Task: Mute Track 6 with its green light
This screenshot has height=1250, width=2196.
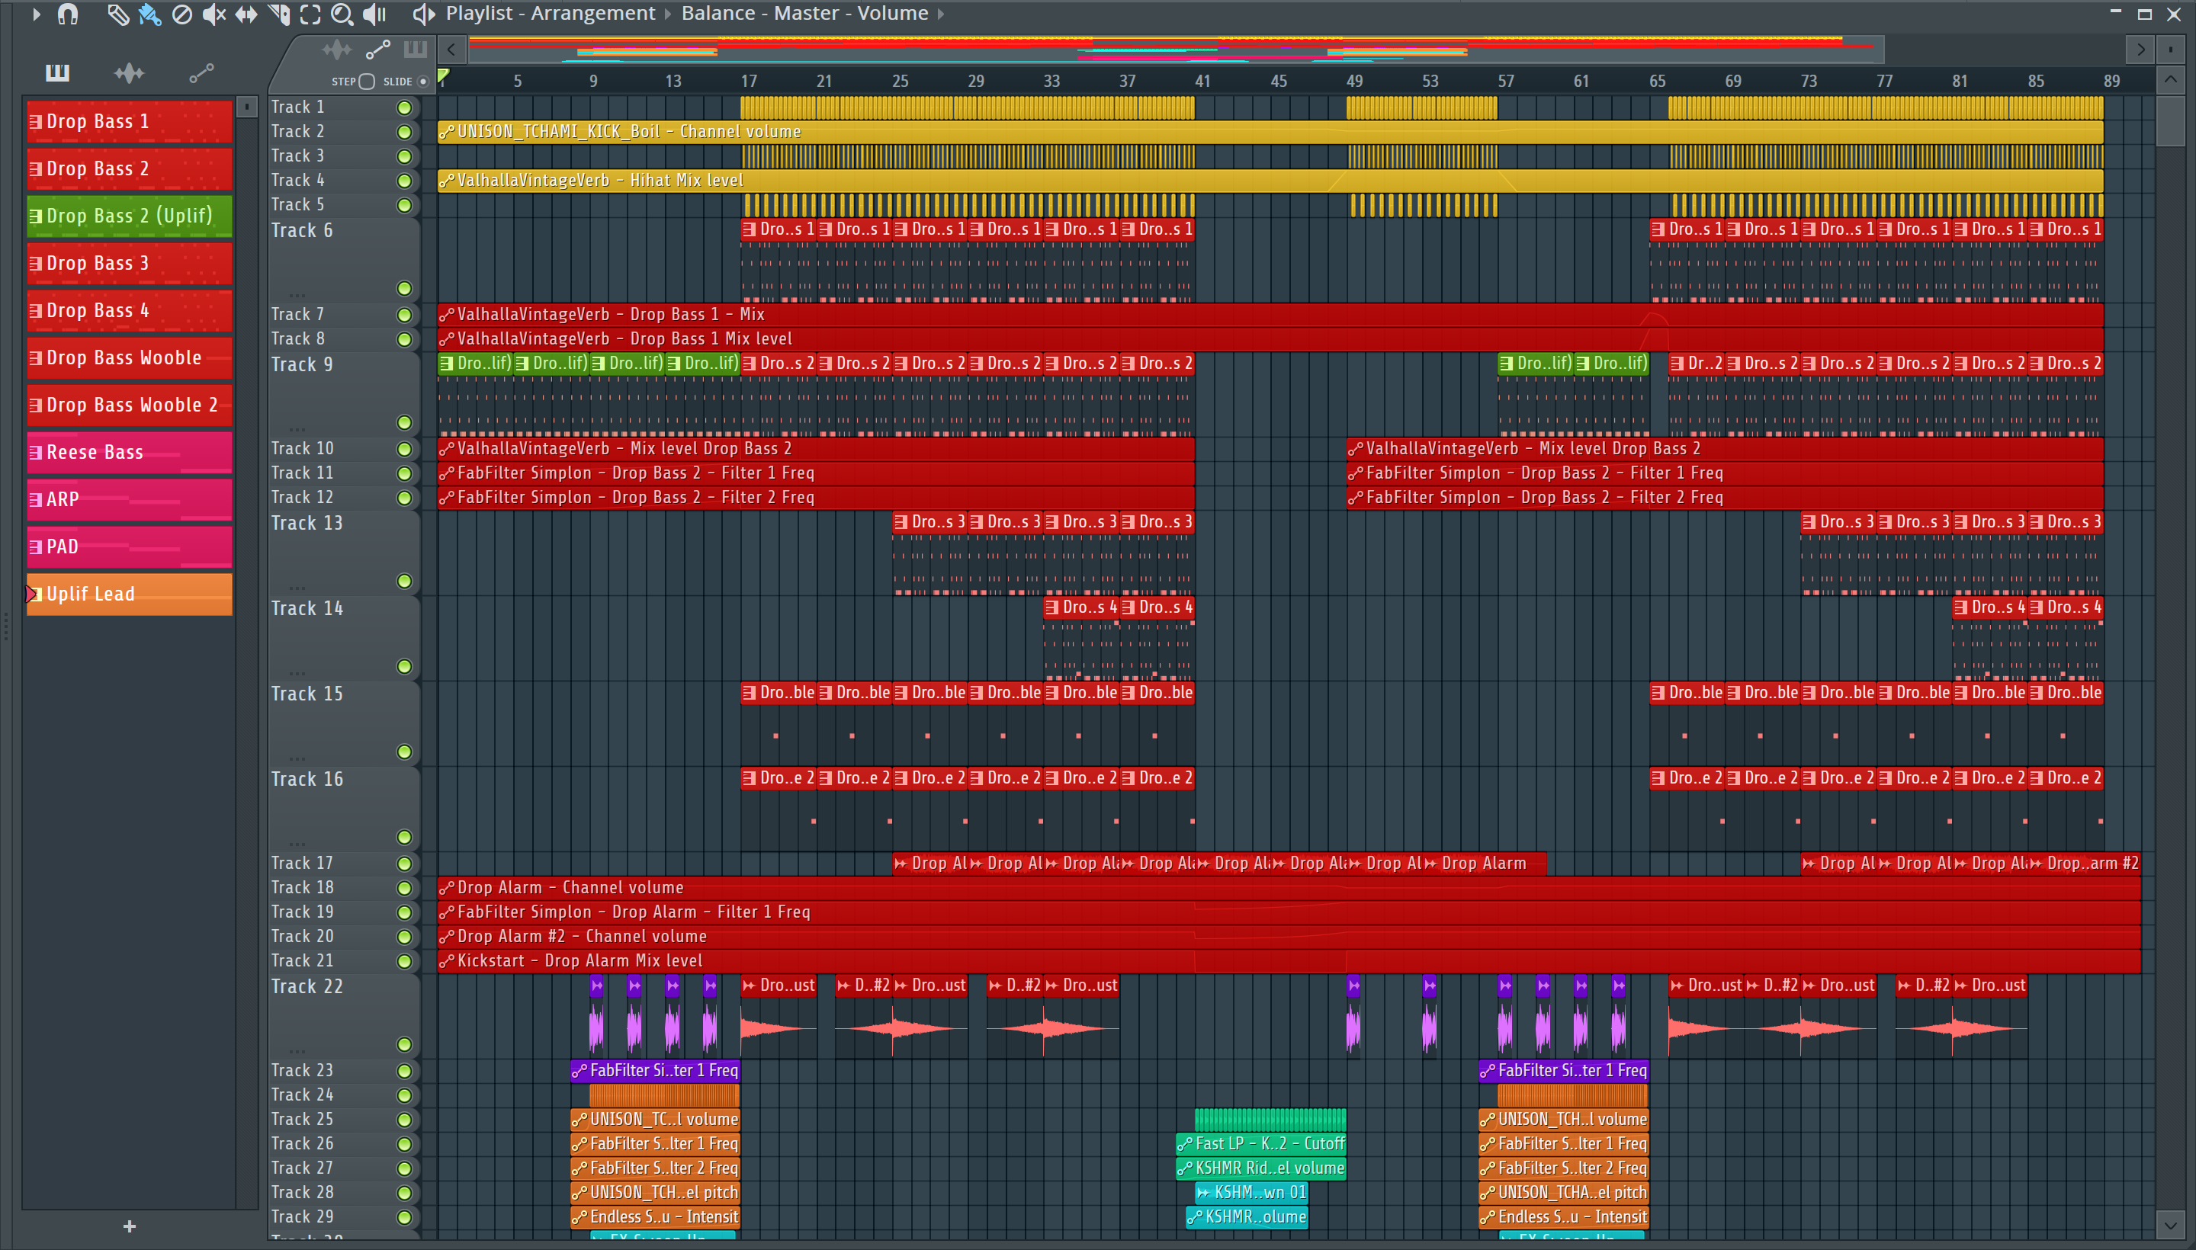Action: 403,288
